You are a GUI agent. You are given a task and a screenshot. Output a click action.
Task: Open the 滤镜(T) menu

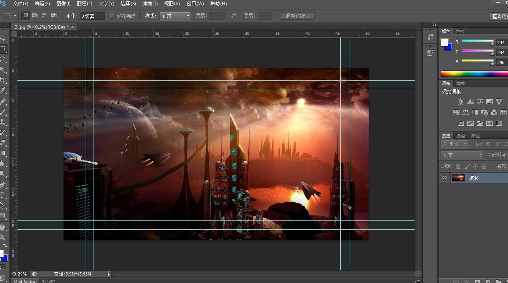coord(150,4)
